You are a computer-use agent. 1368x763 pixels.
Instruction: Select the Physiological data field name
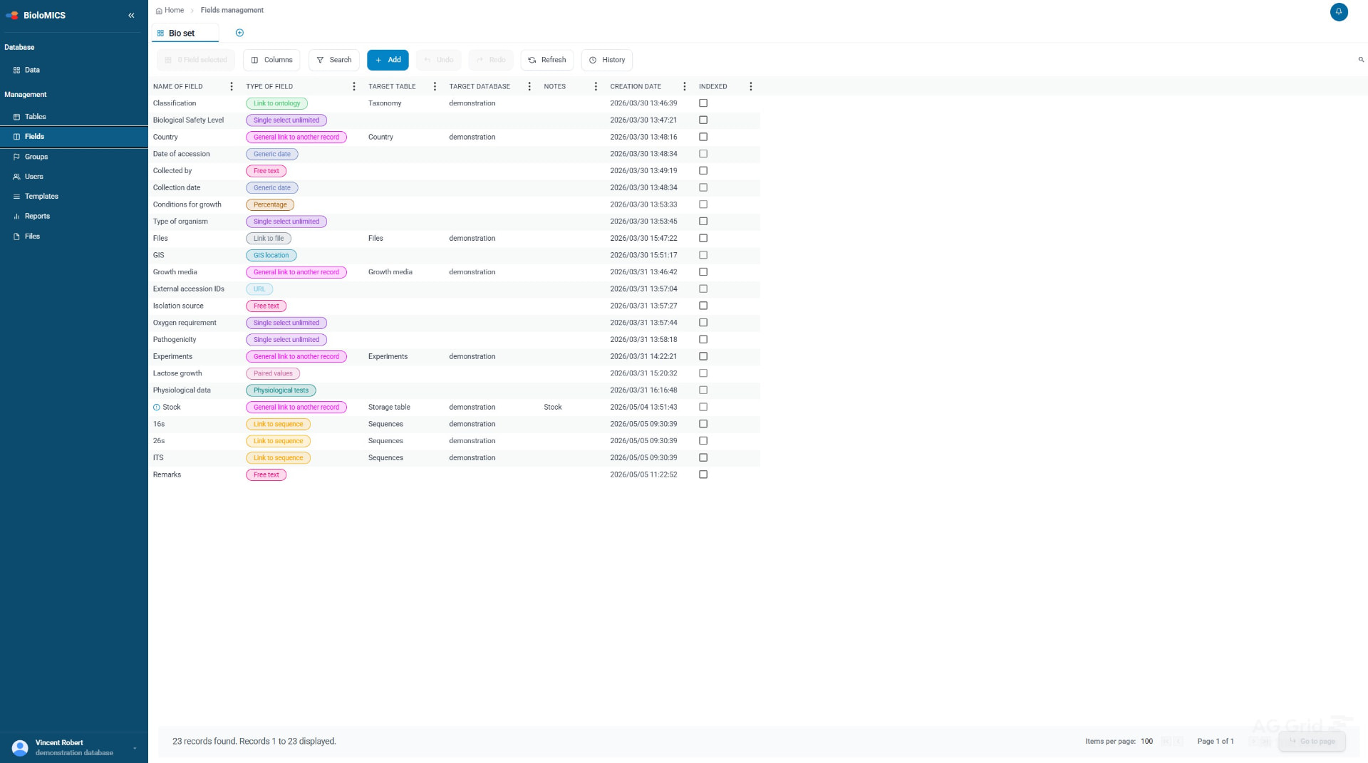click(182, 390)
